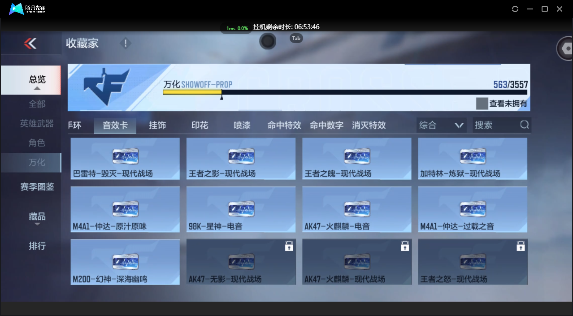Open the hexagon settings icon at right edge
The height and width of the screenshot is (316, 573).
566,48
